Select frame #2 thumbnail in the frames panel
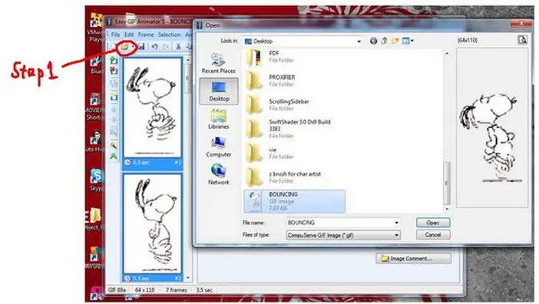Viewport: 539px width, 304px height. (153, 223)
